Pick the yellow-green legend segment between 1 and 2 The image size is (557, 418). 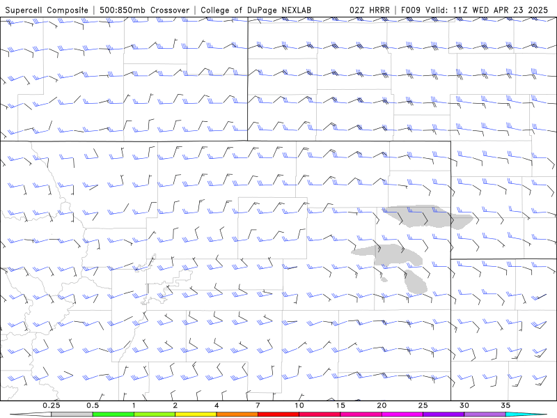[x=155, y=415]
